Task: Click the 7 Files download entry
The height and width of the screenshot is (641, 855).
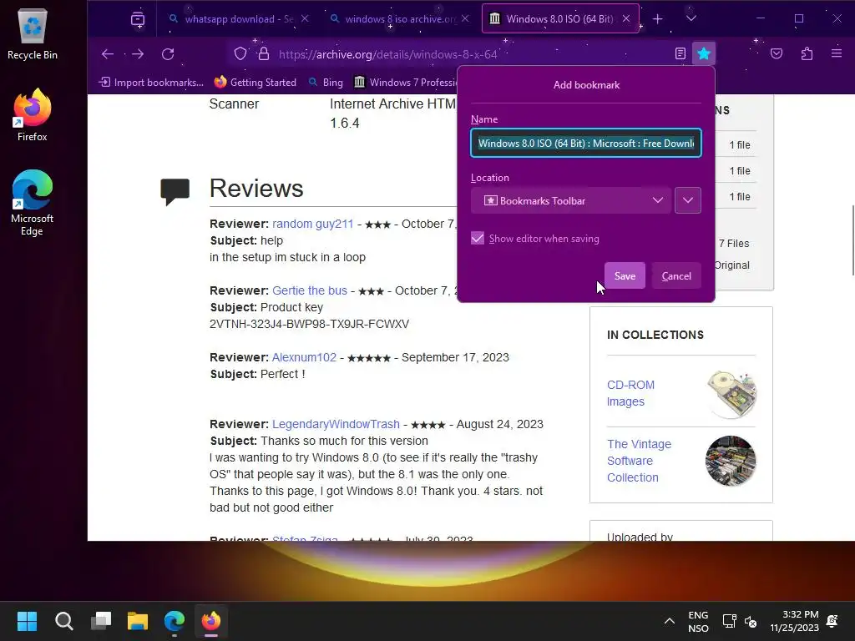Action: pyautogui.click(x=733, y=244)
